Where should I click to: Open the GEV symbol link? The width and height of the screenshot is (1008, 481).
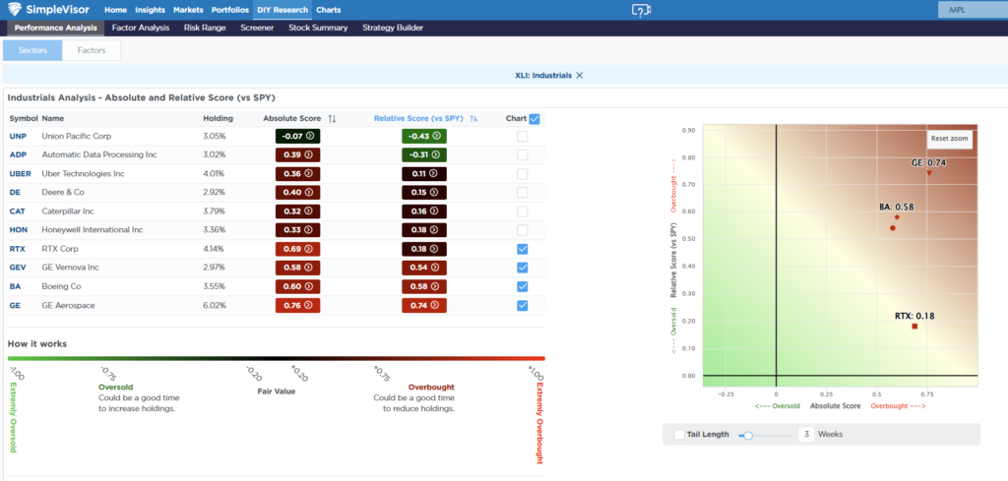tap(18, 268)
